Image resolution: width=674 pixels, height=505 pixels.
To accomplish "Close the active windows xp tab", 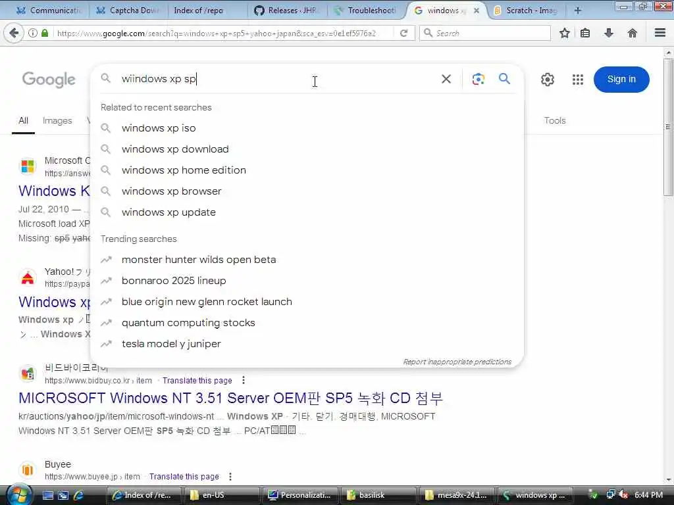I will (477, 11).
